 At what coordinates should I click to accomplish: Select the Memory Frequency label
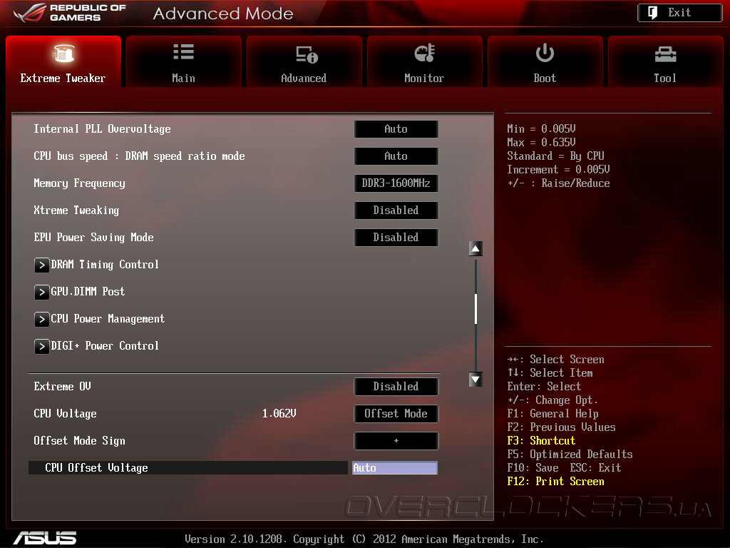(79, 183)
